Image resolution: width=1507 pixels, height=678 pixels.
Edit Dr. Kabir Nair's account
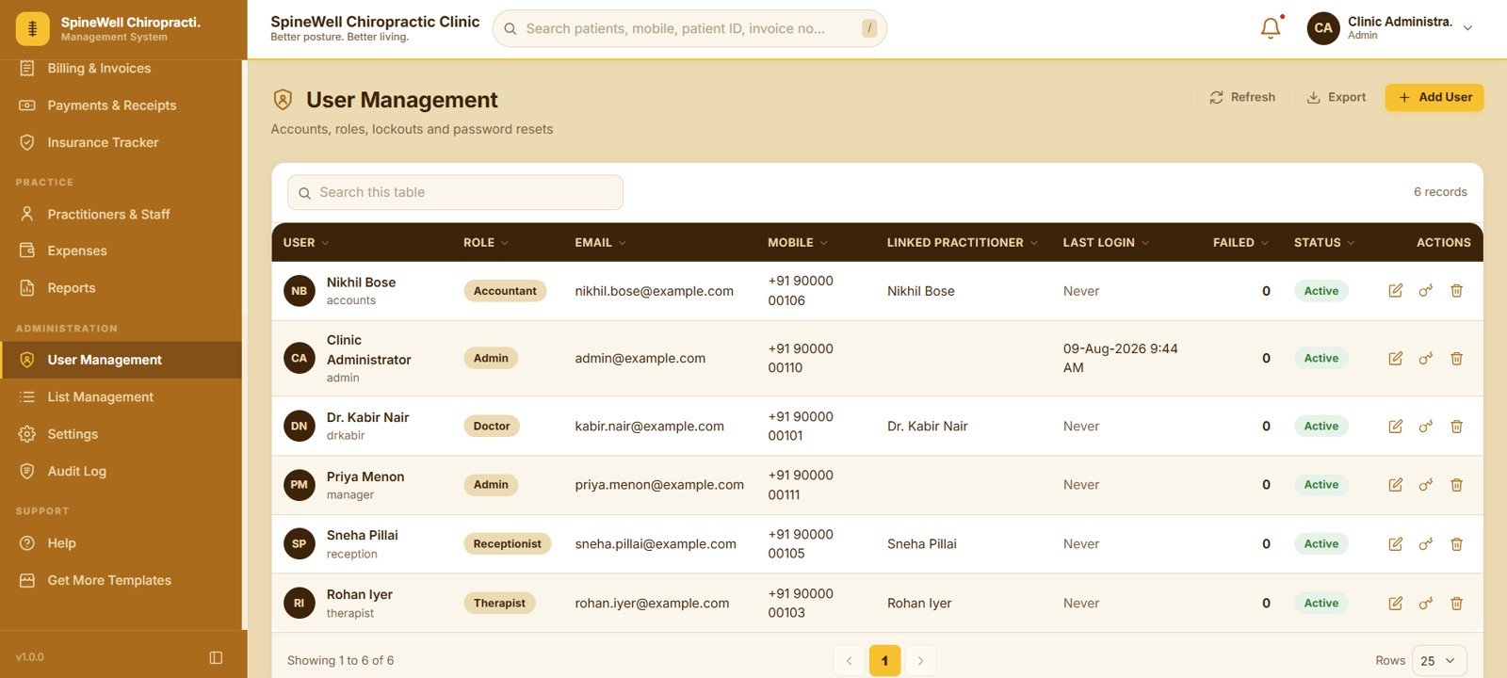click(1396, 427)
